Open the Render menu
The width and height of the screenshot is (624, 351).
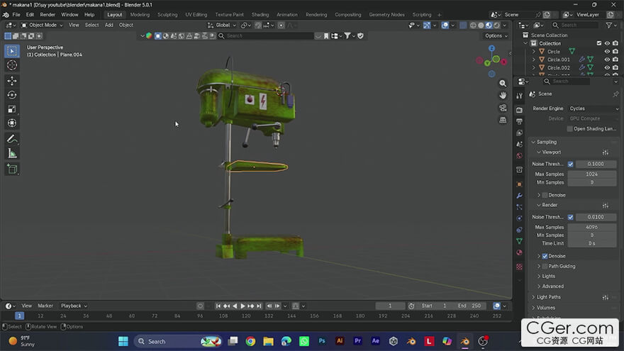tap(48, 14)
